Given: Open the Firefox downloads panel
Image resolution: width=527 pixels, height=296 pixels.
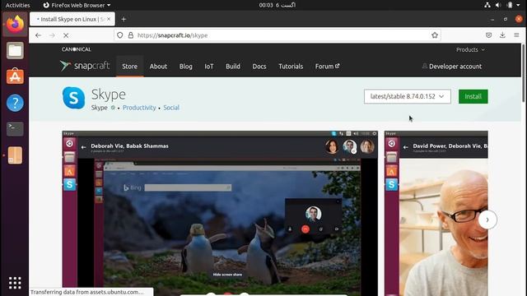Looking at the screenshot, I should 502,35.
